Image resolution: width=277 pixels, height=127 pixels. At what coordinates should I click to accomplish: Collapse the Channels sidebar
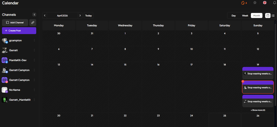click(x=34, y=15)
